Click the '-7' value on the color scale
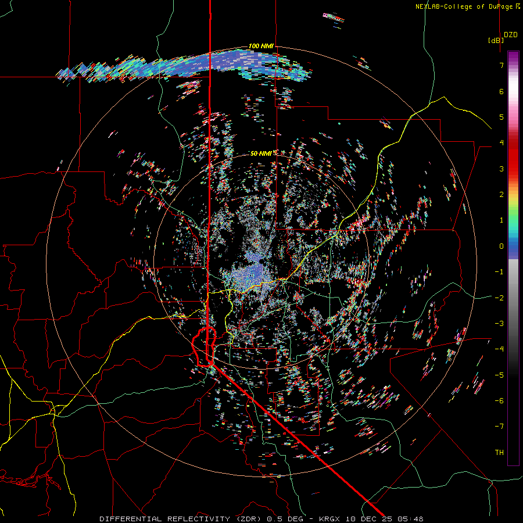Viewport: 523px width, 523px height. click(x=499, y=427)
